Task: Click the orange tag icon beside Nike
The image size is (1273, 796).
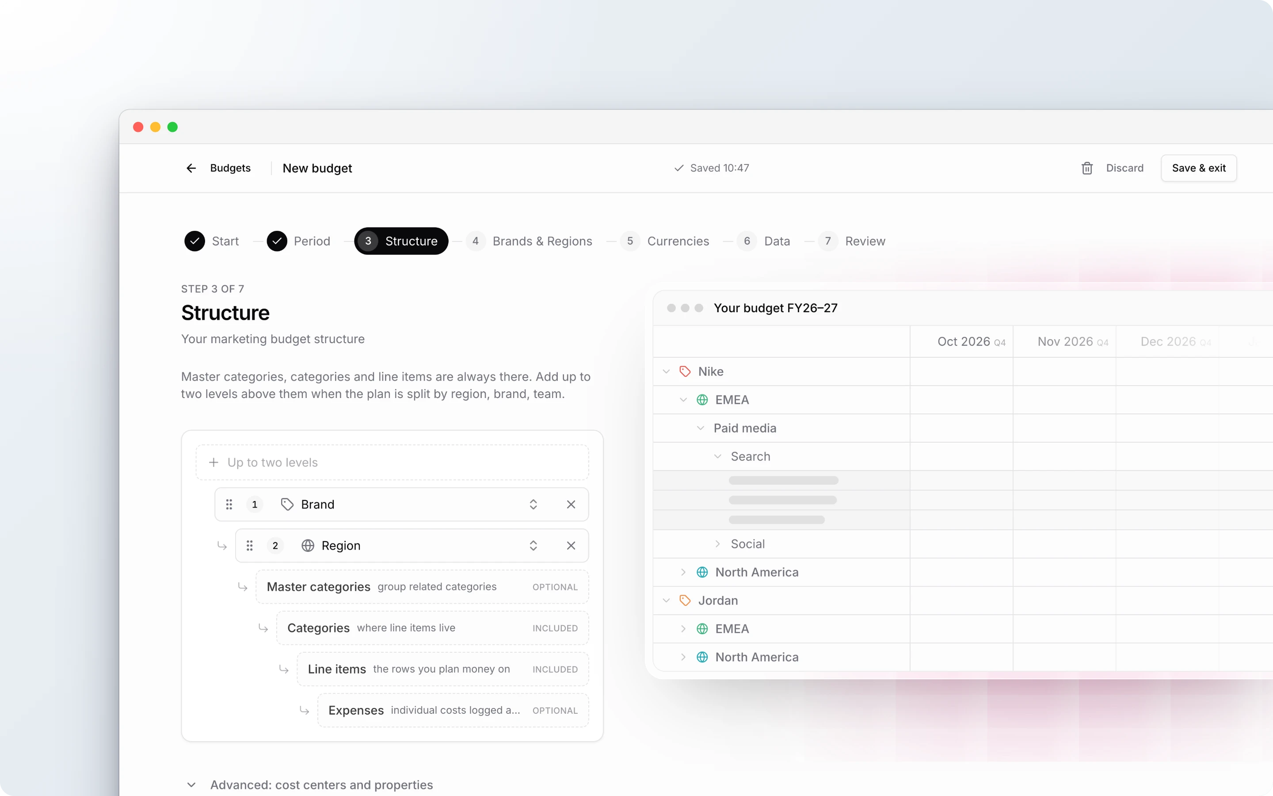Action: pos(684,371)
